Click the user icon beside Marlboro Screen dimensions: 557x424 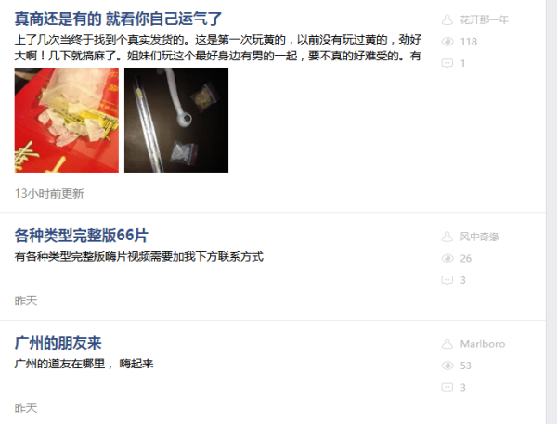click(x=447, y=343)
